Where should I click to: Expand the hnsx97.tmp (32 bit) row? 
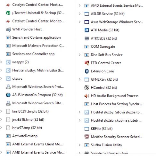(1, 128)
